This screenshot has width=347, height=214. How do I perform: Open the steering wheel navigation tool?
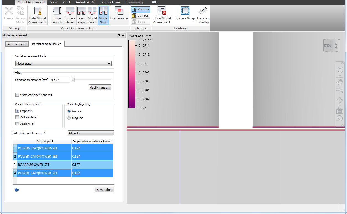[x=340, y=70]
